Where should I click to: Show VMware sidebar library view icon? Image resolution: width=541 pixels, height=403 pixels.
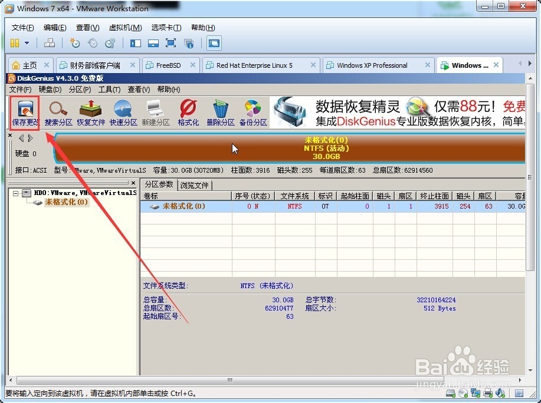click(136, 43)
